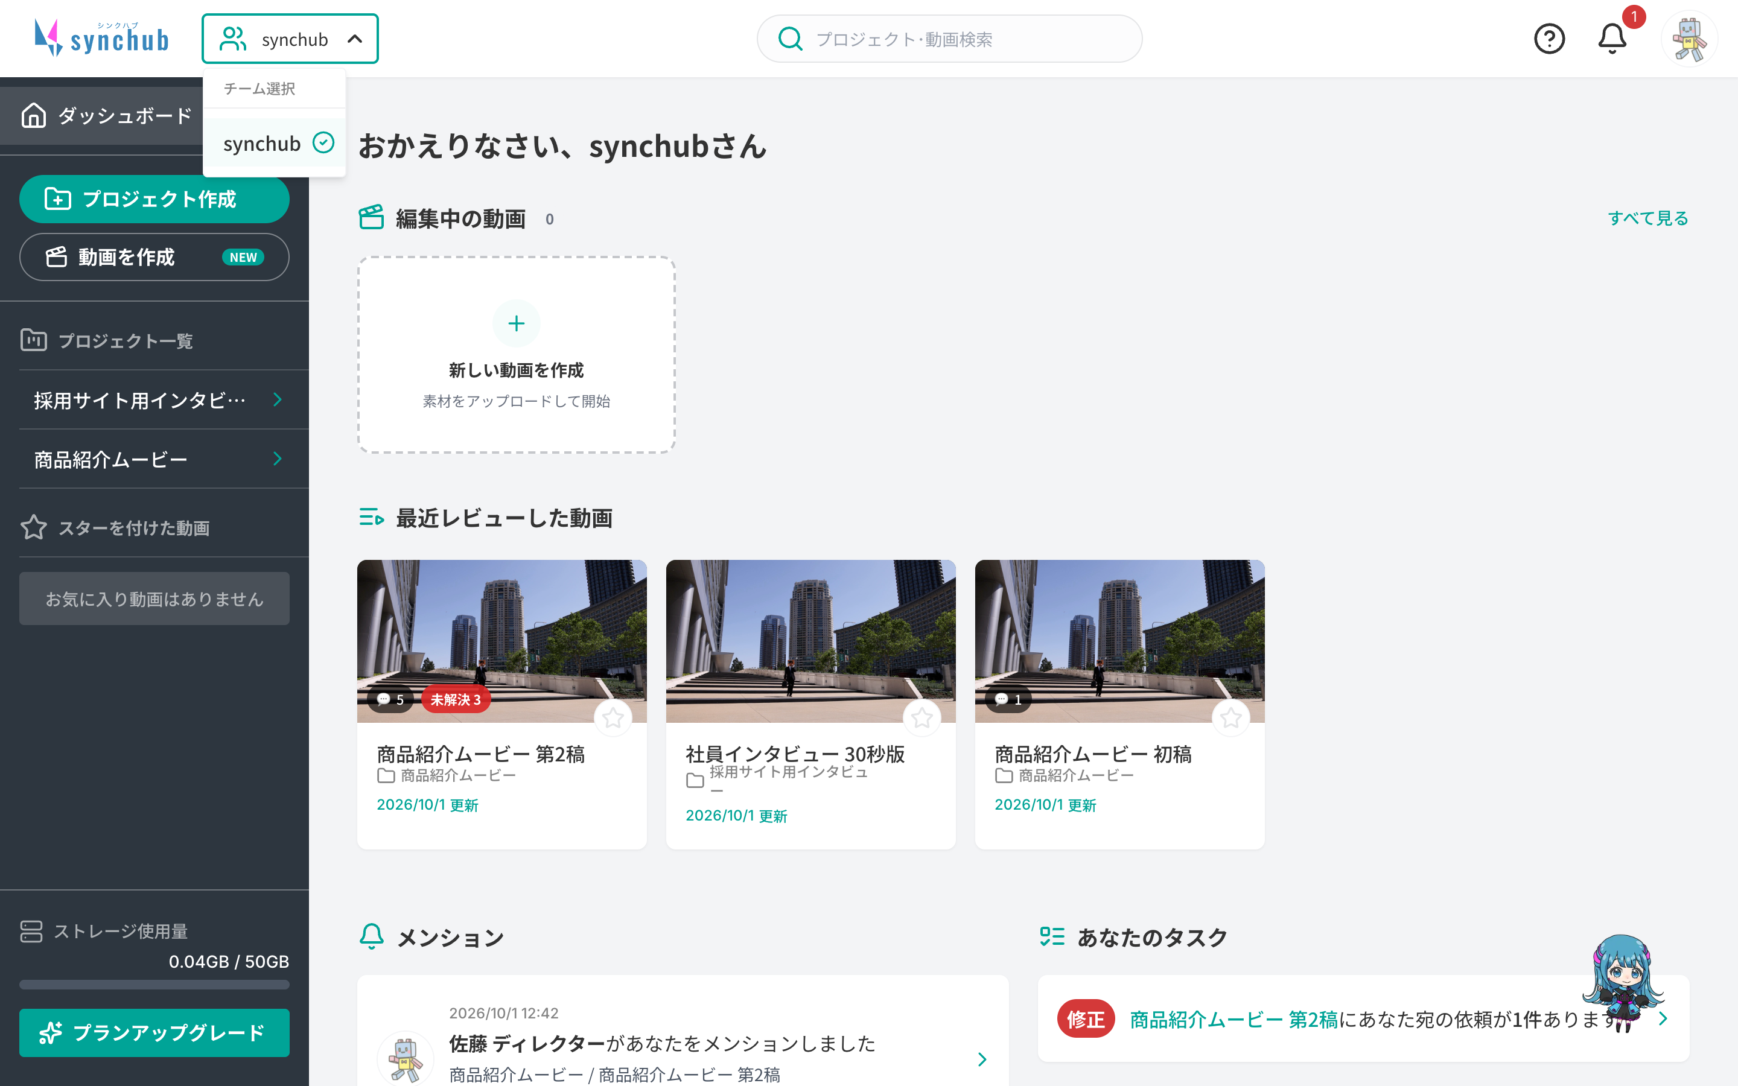Image resolution: width=1738 pixels, height=1086 pixels.
Task: Click the お気に入り動画はありません message
Action: pos(154,599)
